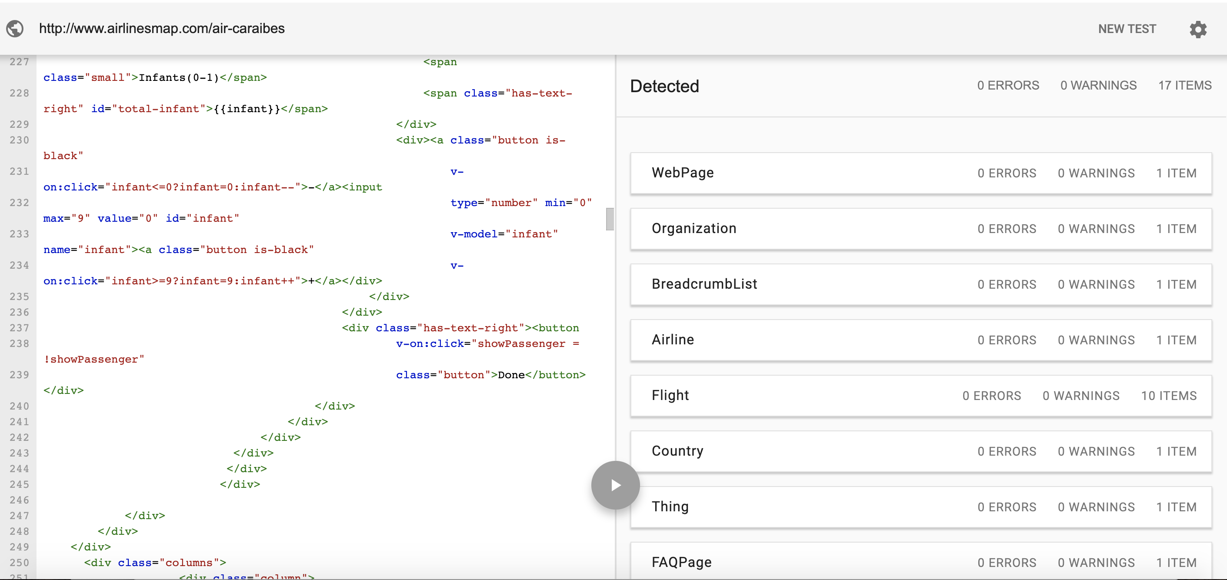Open settings with the gear icon
Image resolution: width=1227 pixels, height=580 pixels.
pos(1197,29)
